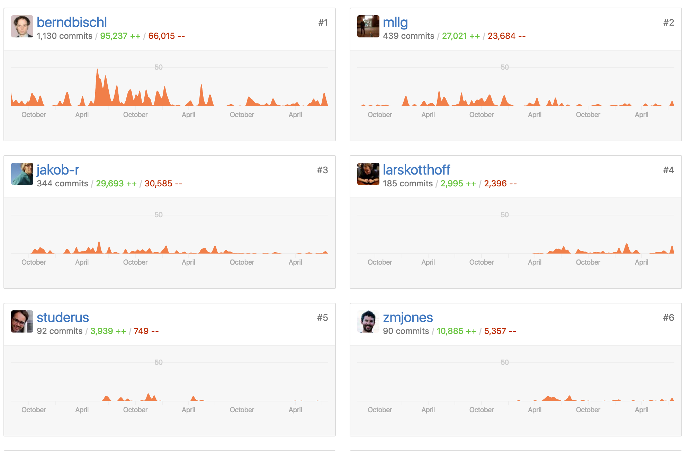
Task: Open berndbischl profile link
Action: coord(72,22)
